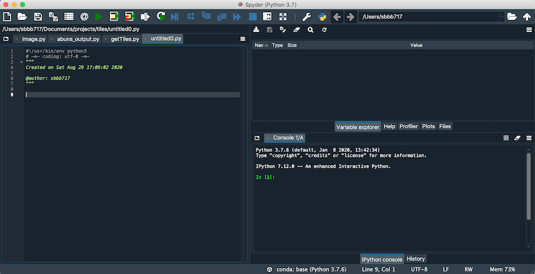Create a new file
Viewport: 535px width, 274px height.
point(7,16)
